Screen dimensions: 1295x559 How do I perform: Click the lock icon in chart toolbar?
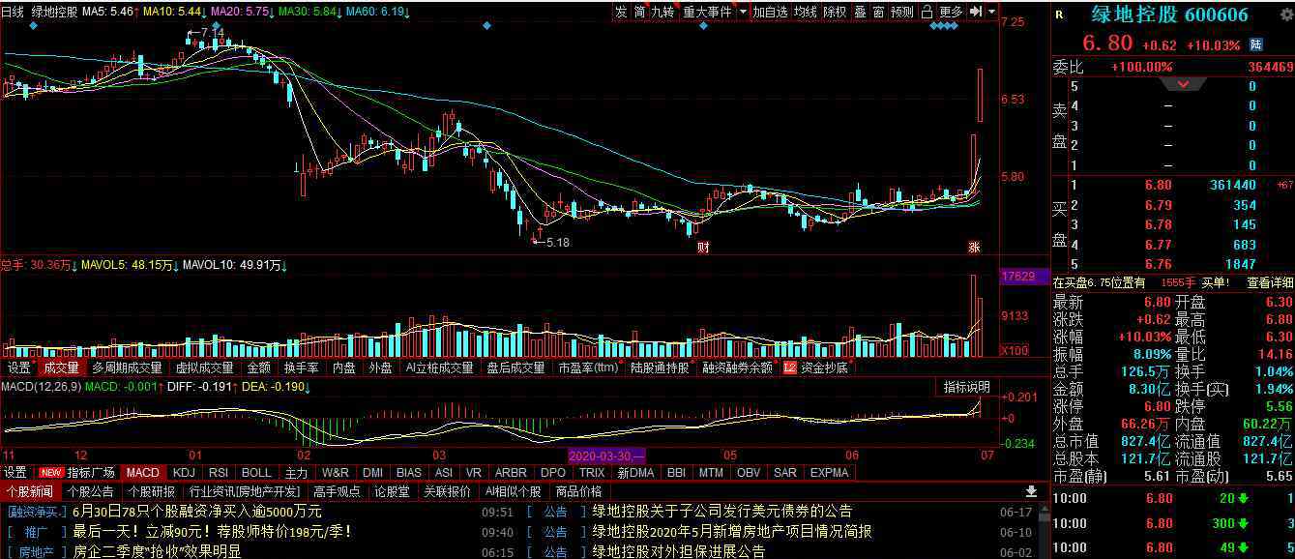927,12
